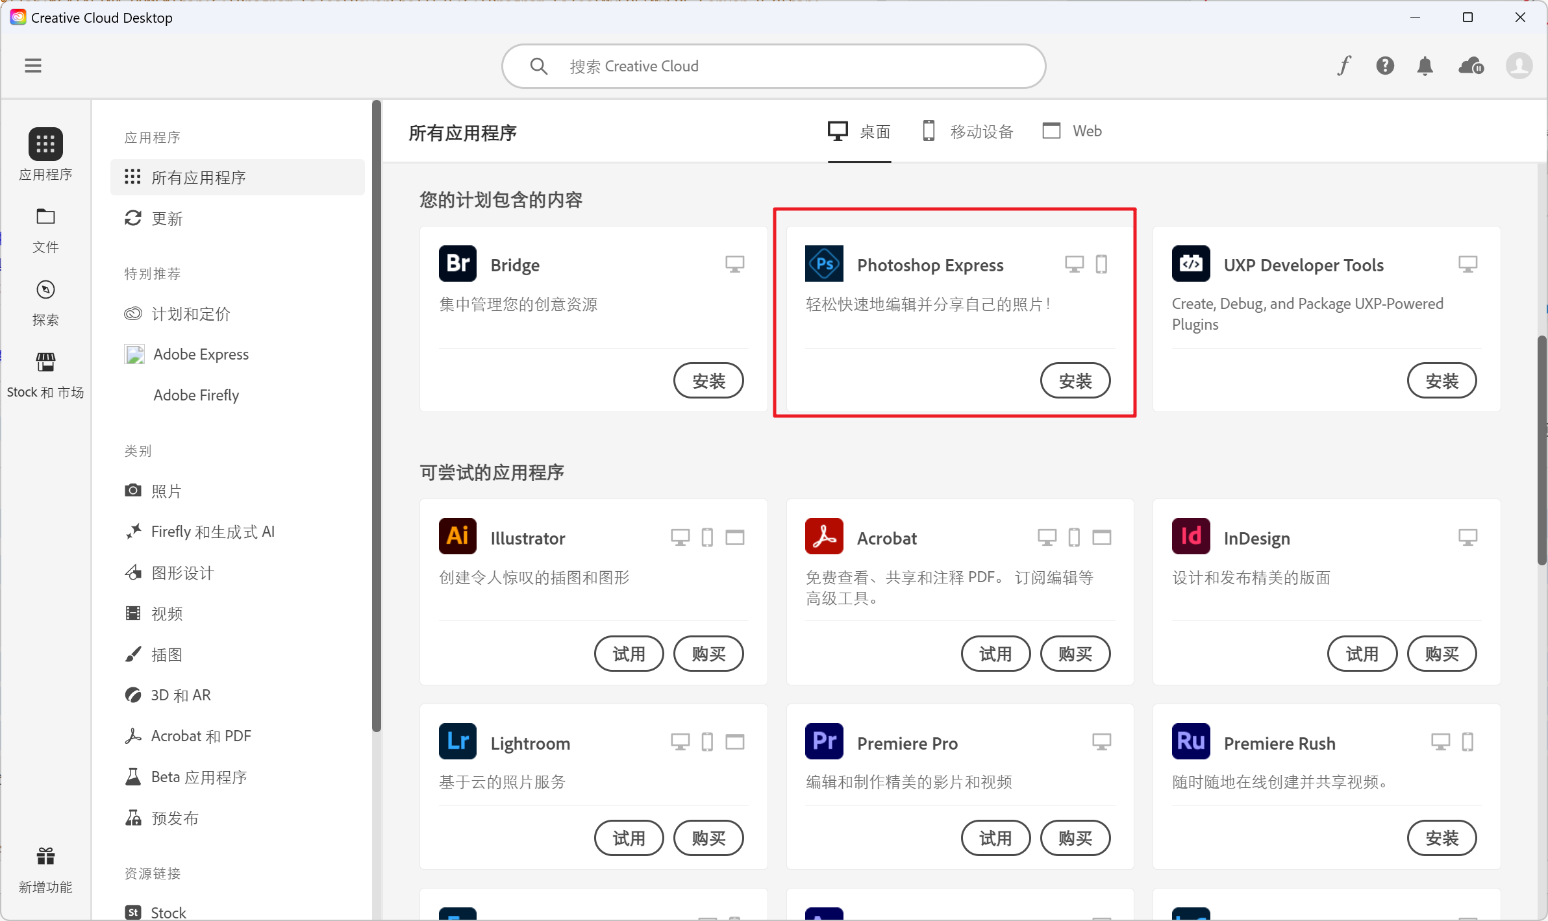Screen dimensions: 1548x921
Task: Click the main content vertical scrollbar
Action: click(1542, 450)
